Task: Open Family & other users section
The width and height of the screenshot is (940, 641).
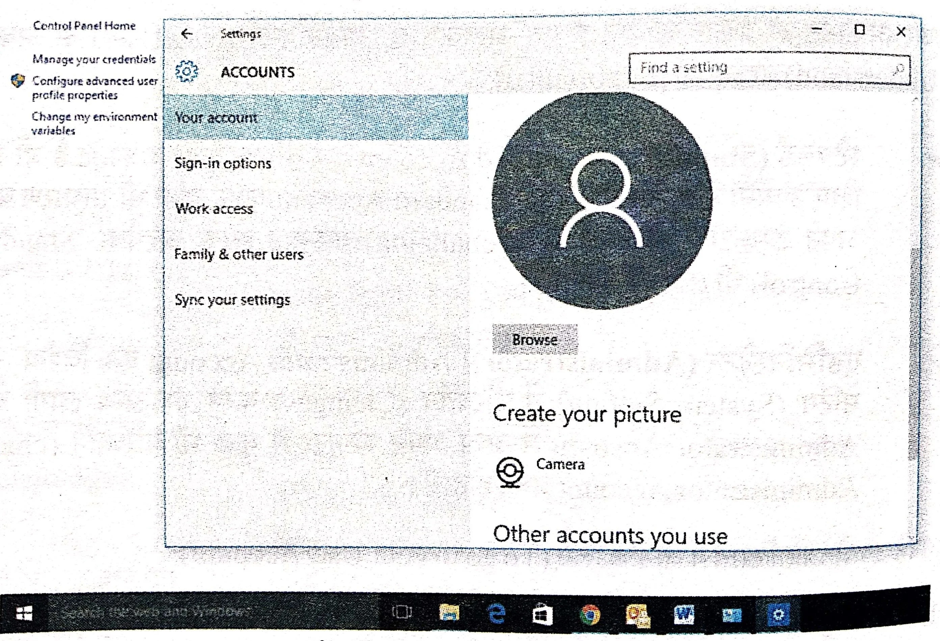Action: coord(239,254)
